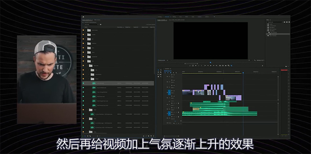Viewport: 311px width, 154px height.
Task: Select the Razor tool
Action: tap(161, 72)
